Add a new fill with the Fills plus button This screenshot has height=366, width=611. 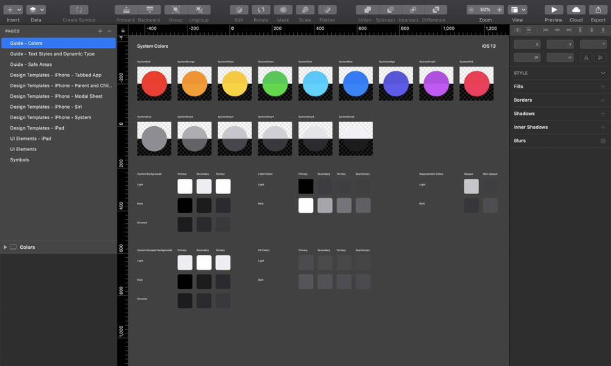click(x=603, y=87)
